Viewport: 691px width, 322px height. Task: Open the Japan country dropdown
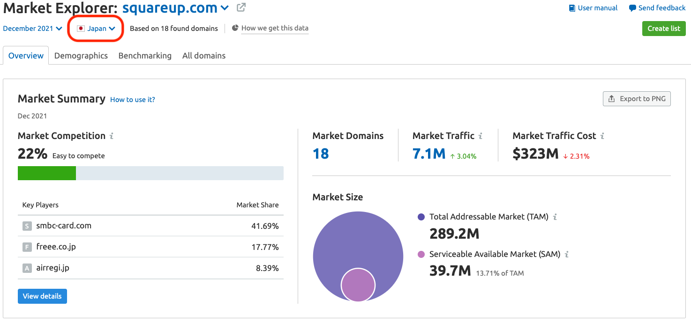point(96,29)
